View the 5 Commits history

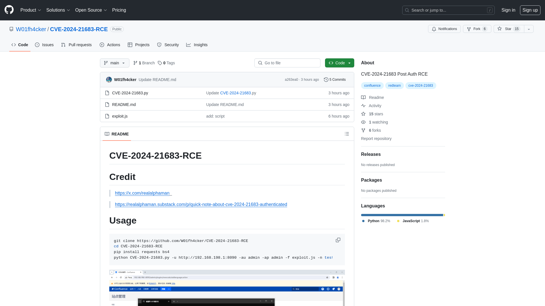click(x=335, y=80)
